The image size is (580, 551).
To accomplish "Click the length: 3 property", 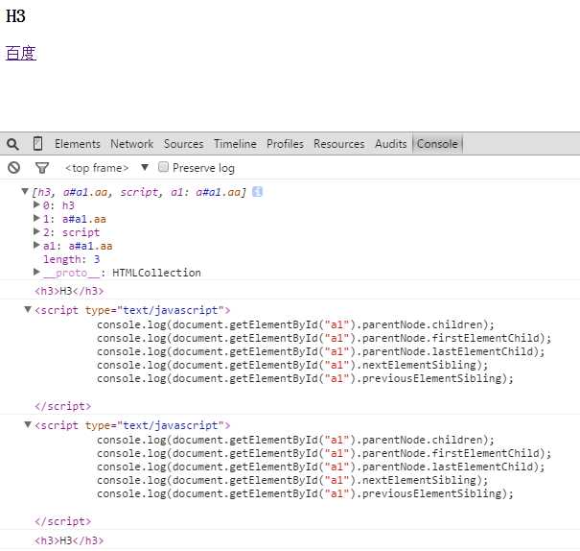I will point(71,259).
